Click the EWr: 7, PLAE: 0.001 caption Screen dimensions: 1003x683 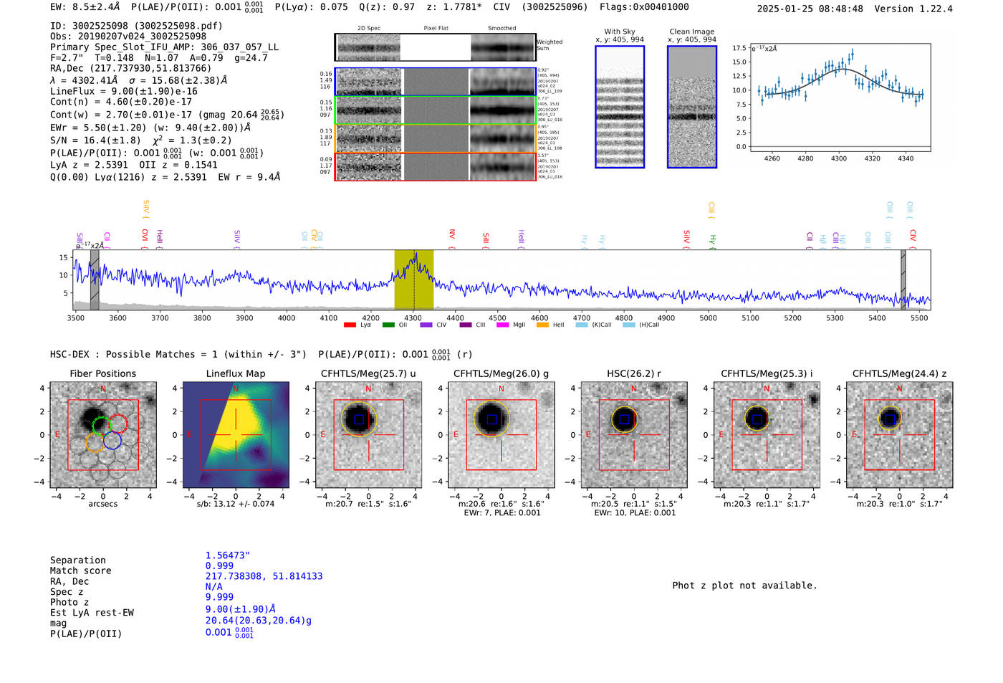click(502, 512)
